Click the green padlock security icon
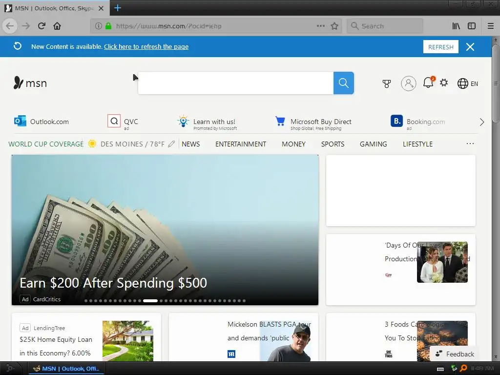Screen dimensions: 500x375 (x=108, y=26)
